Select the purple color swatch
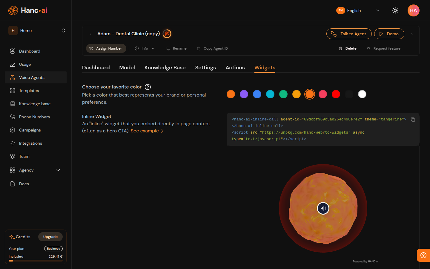Viewport: 430px width, 269px height. coord(244,94)
